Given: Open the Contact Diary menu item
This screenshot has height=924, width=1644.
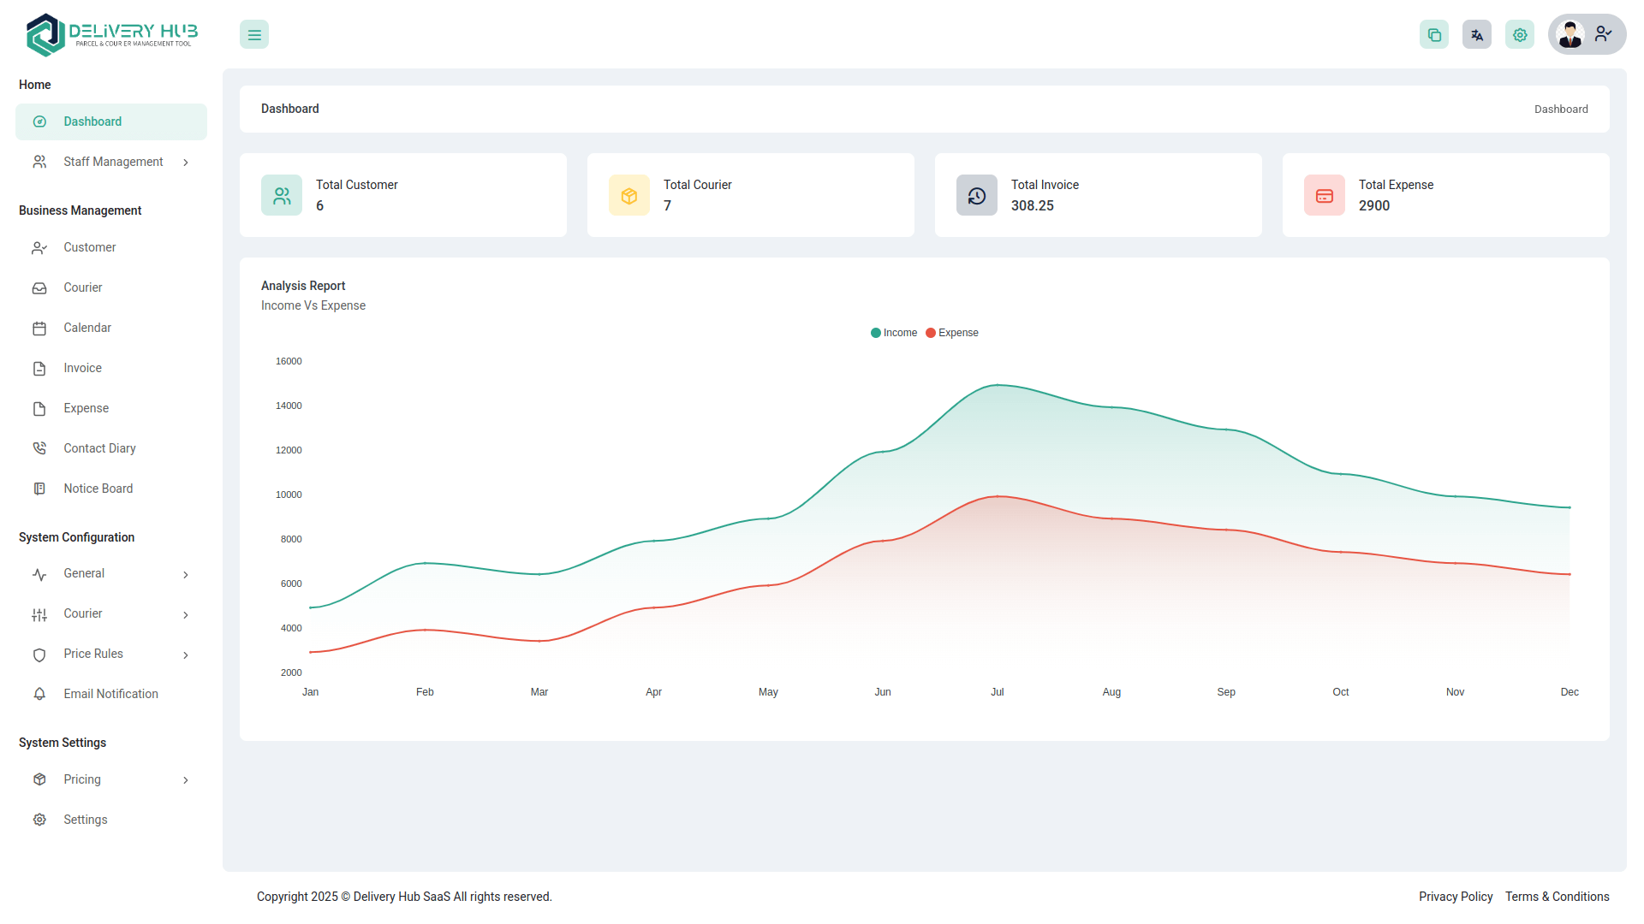Looking at the screenshot, I should [x=99, y=448].
